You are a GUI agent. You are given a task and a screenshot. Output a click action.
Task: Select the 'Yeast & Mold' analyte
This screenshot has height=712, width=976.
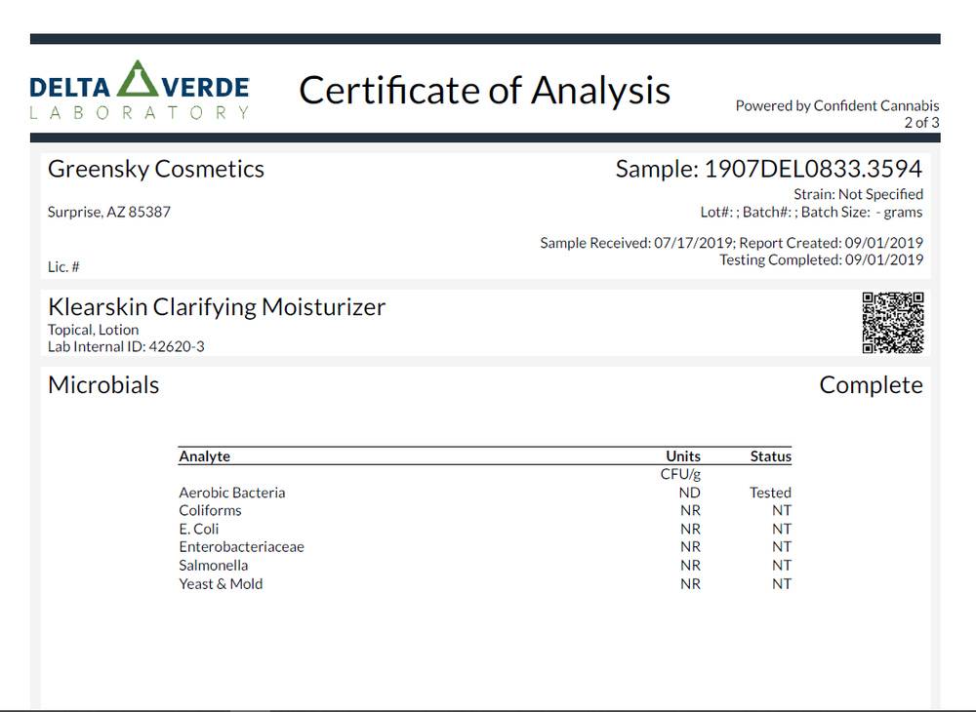click(x=221, y=584)
